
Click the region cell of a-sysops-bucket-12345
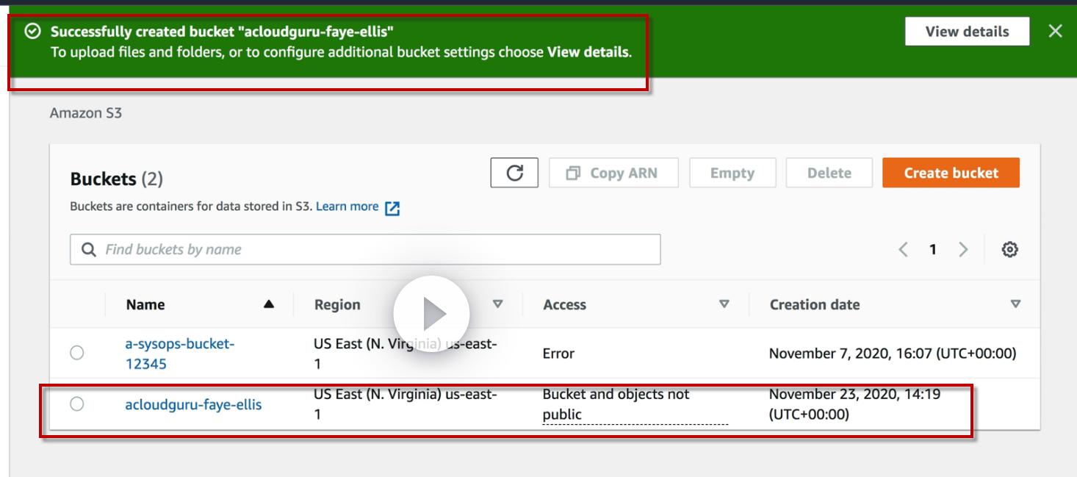[x=406, y=354]
